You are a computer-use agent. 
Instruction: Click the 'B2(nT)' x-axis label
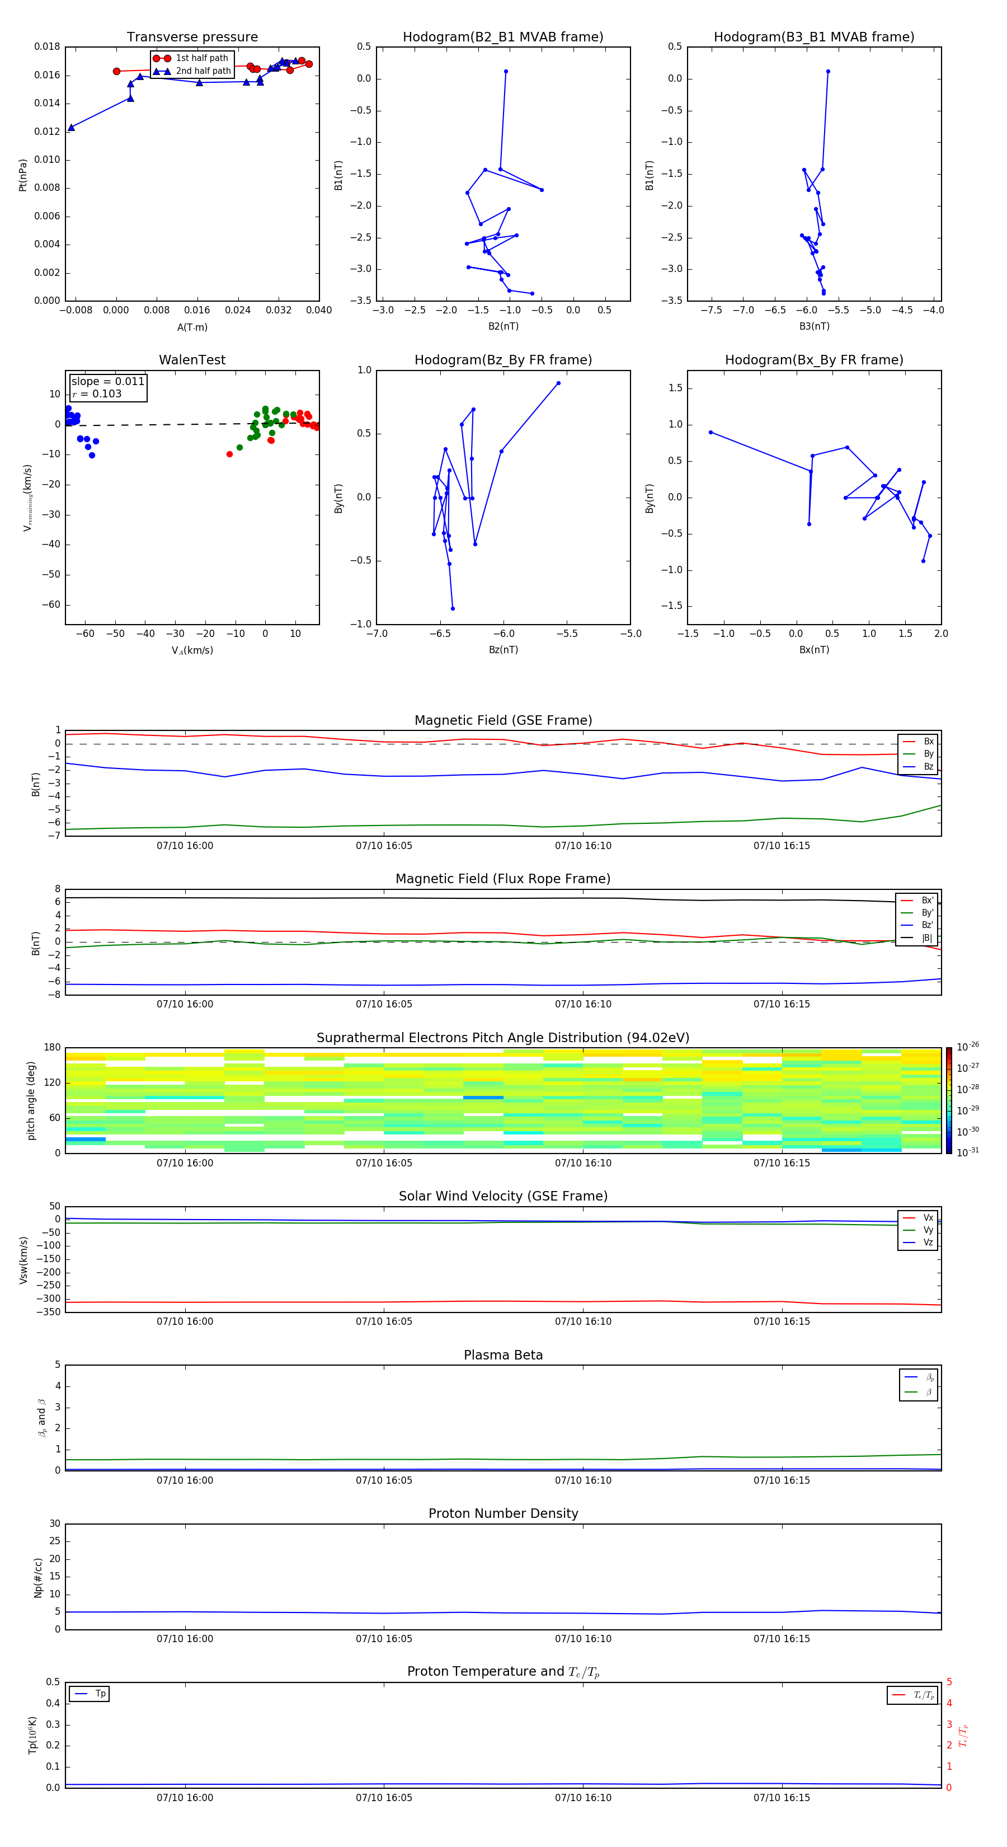(503, 326)
